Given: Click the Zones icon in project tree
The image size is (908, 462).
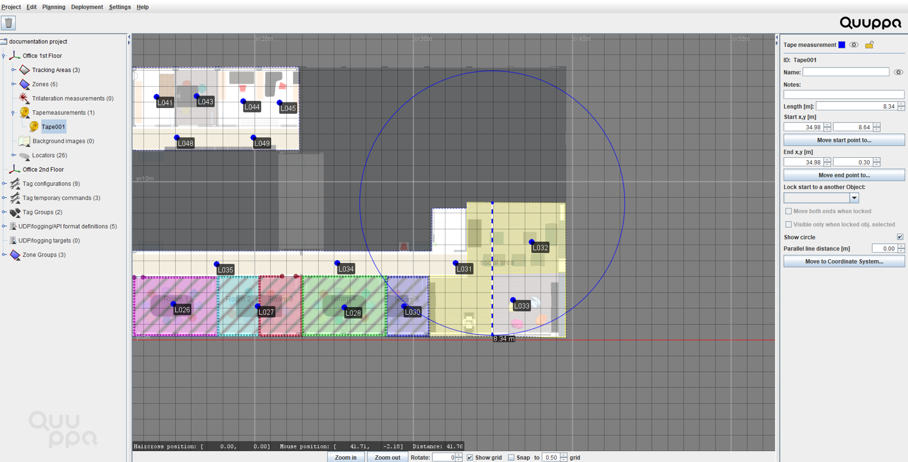Looking at the screenshot, I should point(24,84).
